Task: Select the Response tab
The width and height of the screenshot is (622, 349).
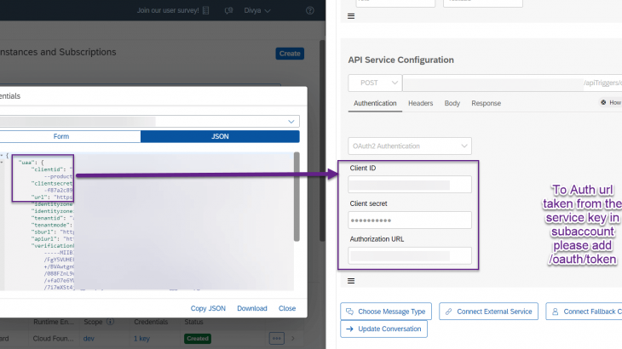Action: 486,103
